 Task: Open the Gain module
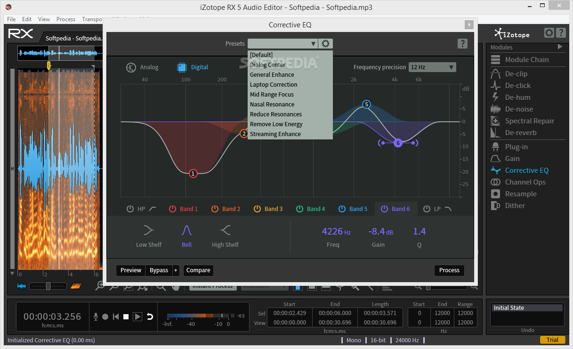point(505,159)
